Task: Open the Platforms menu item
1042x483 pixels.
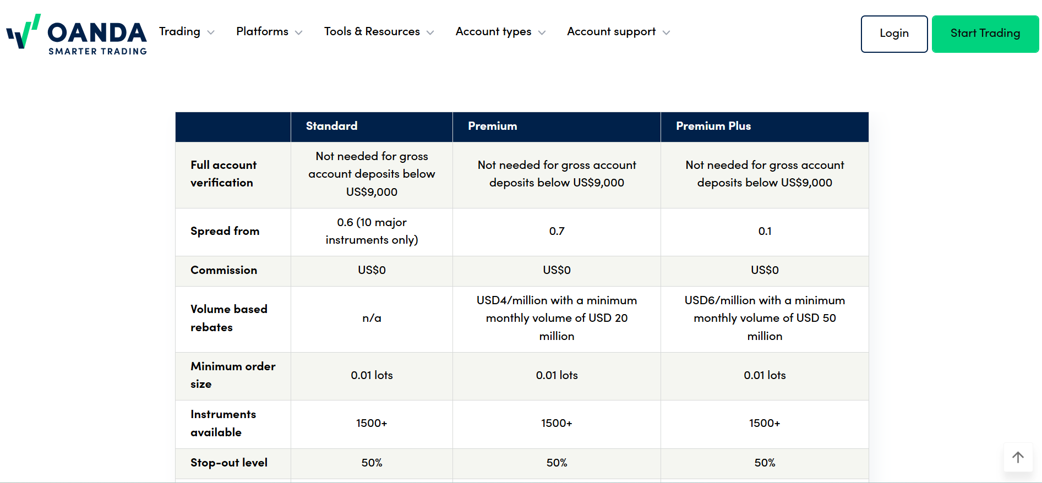Action: pyautogui.click(x=262, y=31)
